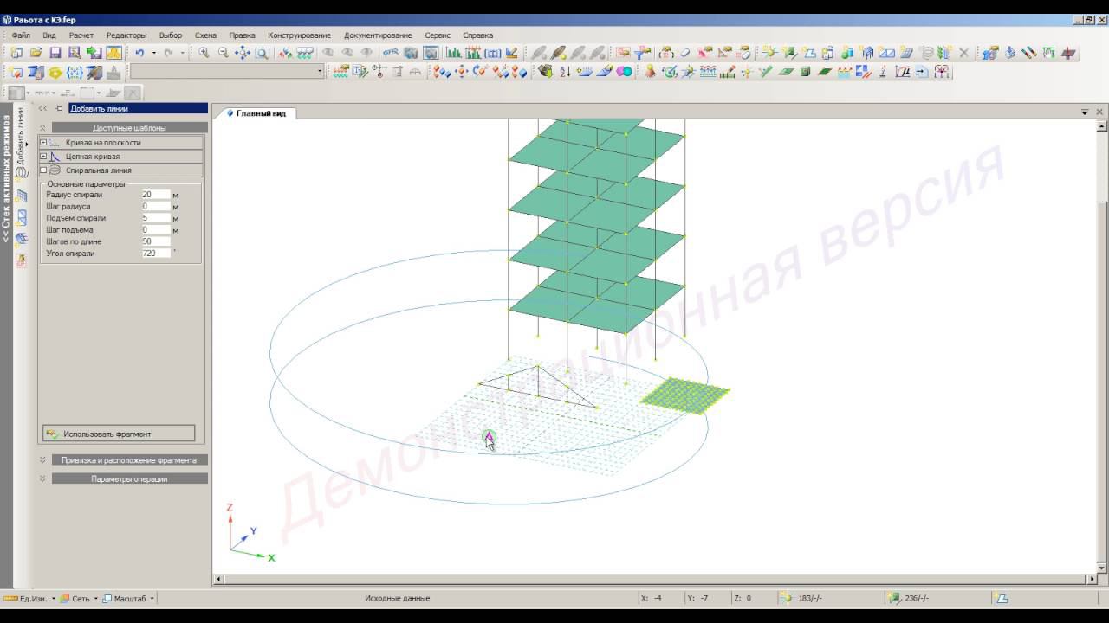1109x623 pixels.
Task: Click the green cube icon in second toolbar
Action: coord(805,72)
